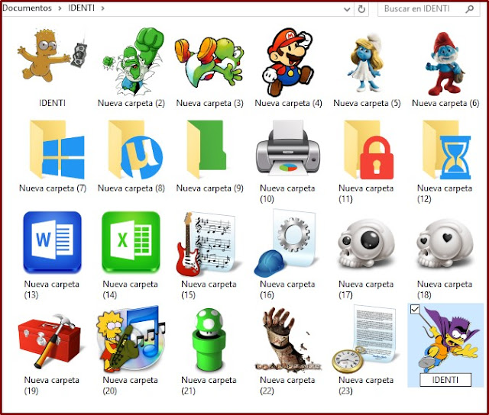Select the Mario folder icon

click(x=287, y=62)
